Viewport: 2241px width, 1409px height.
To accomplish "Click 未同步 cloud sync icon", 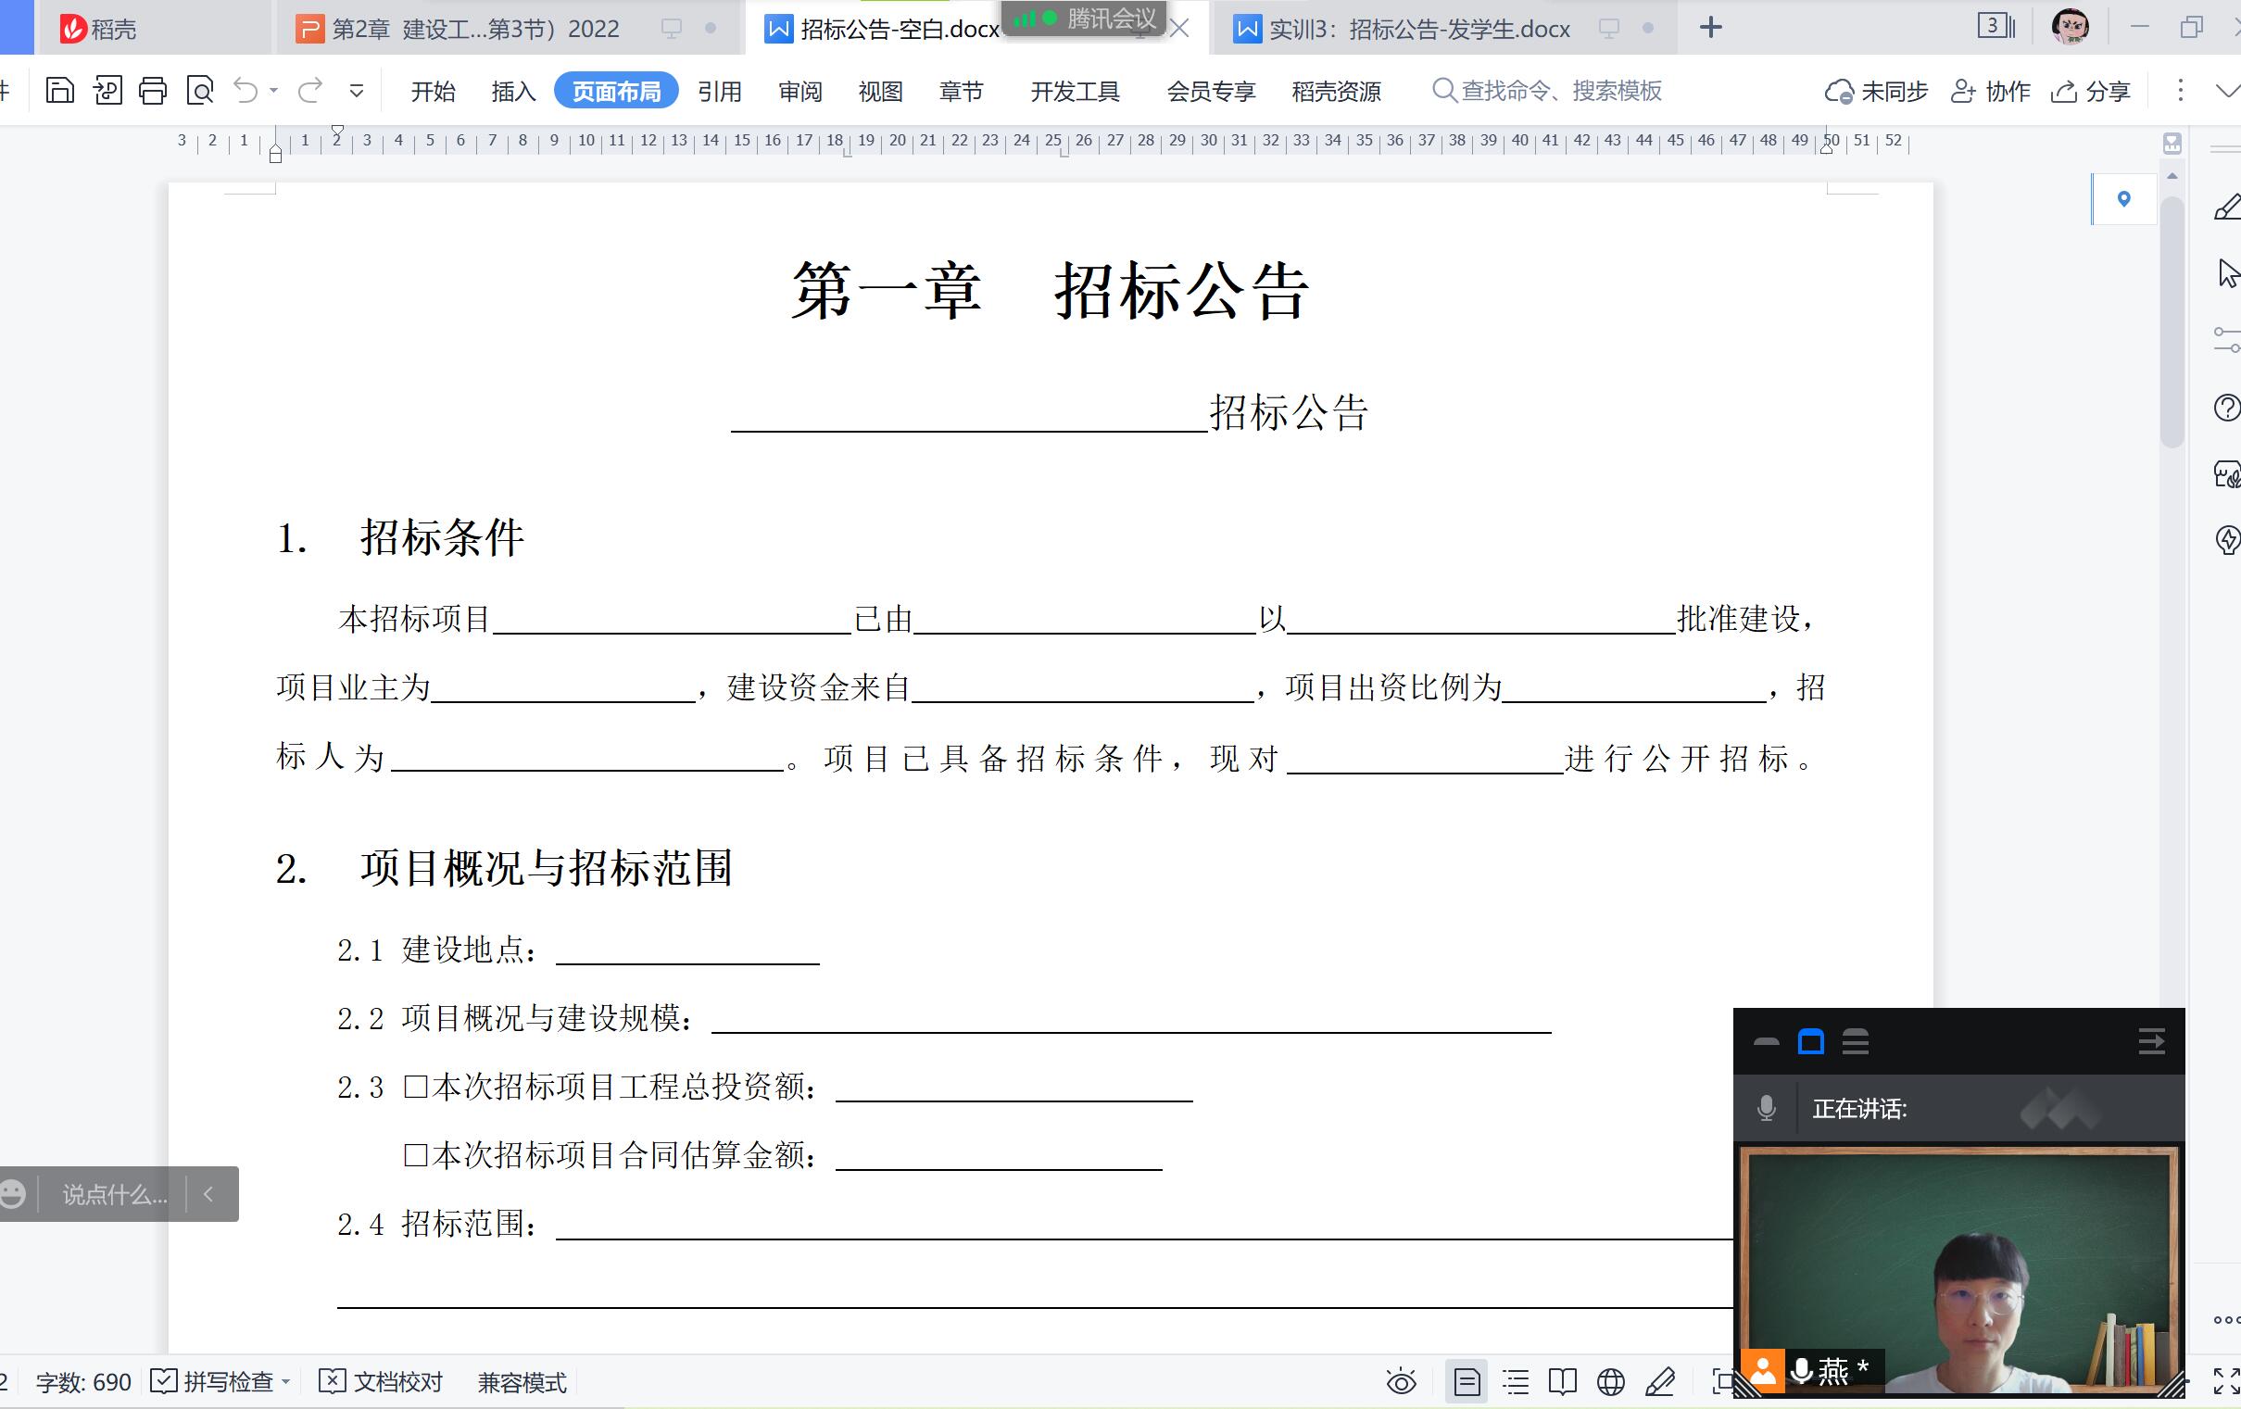I will (1875, 91).
